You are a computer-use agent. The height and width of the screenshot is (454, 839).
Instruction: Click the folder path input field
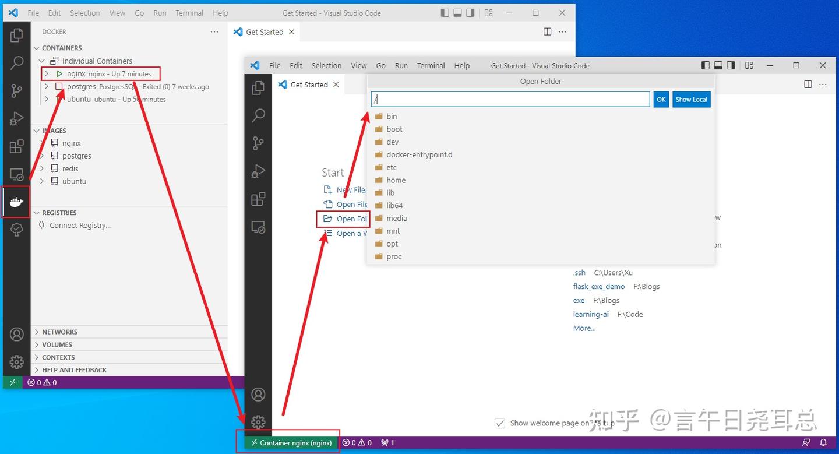click(510, 98)
